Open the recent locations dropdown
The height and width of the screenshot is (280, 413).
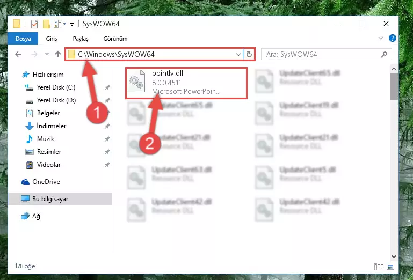(x=47, y=54)
